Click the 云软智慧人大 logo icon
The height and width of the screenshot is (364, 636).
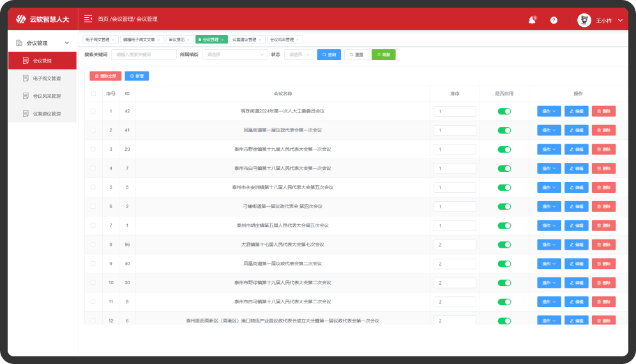tap(20, 19)
